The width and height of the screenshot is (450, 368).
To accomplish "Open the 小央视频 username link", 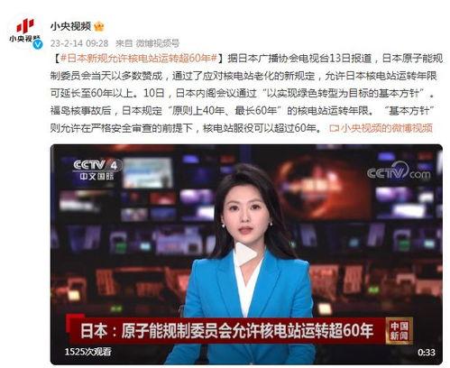I will 70,26.
